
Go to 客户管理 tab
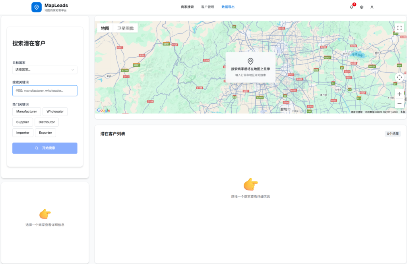(207, 7)
